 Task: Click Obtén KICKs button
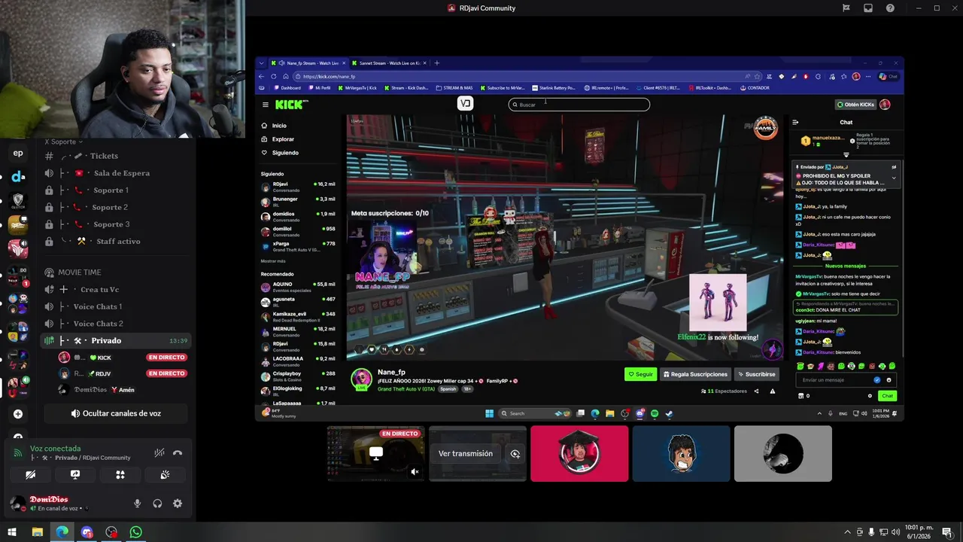pos(855,105)
